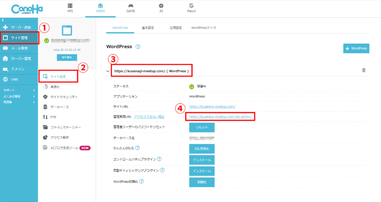Open ファイルマネージャー in the site menu
The width and height of the screenshot is (381, 202).
(65, 127)
